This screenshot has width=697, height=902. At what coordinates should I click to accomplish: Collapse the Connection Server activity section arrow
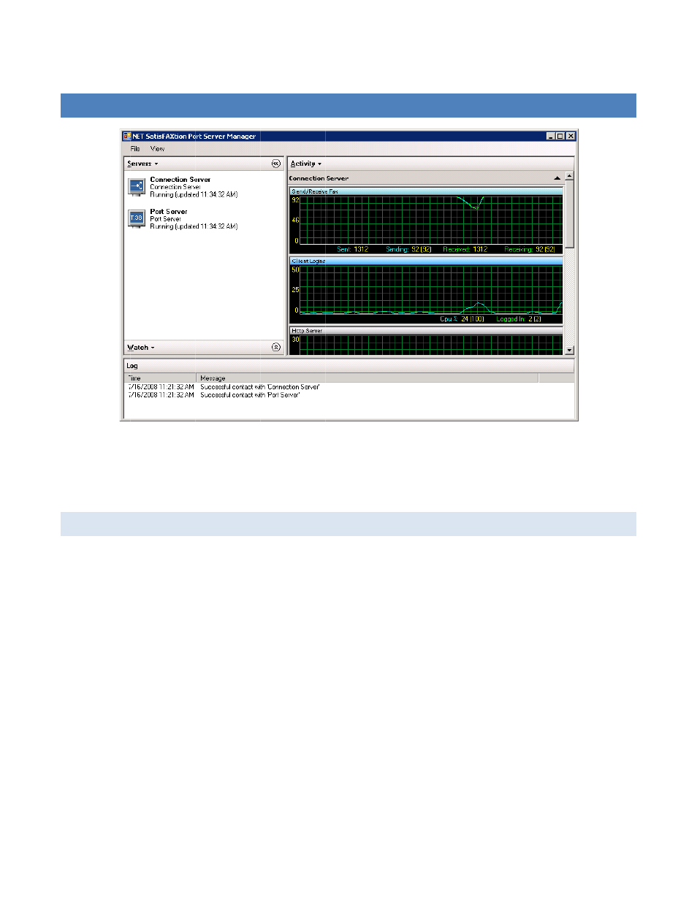coord(557,178)
